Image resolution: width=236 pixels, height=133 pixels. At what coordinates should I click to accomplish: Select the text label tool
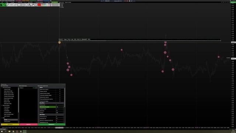coord(29,5)
